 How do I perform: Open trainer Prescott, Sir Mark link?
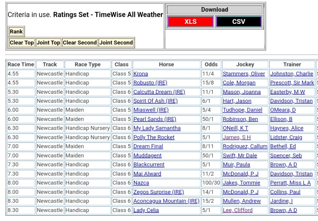(x=292, y=83)
